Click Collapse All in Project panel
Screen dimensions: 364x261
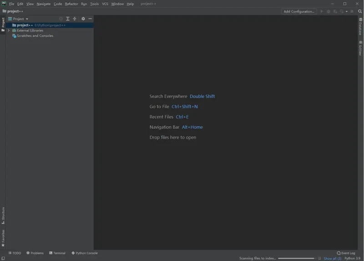coord(75,19)
